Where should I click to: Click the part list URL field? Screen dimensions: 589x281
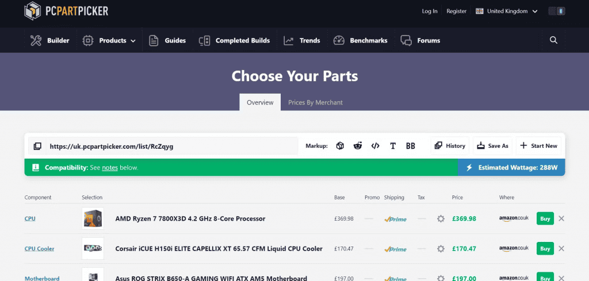(x=171, y=146)
